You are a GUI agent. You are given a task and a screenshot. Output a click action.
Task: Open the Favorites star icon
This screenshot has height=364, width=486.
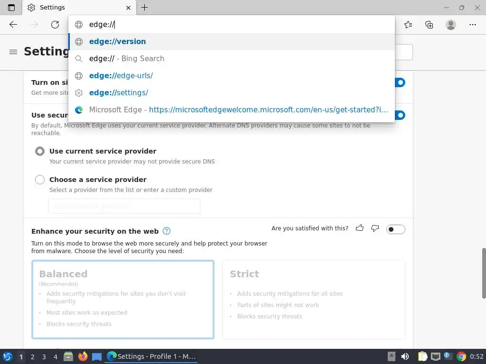pos(408,25)
